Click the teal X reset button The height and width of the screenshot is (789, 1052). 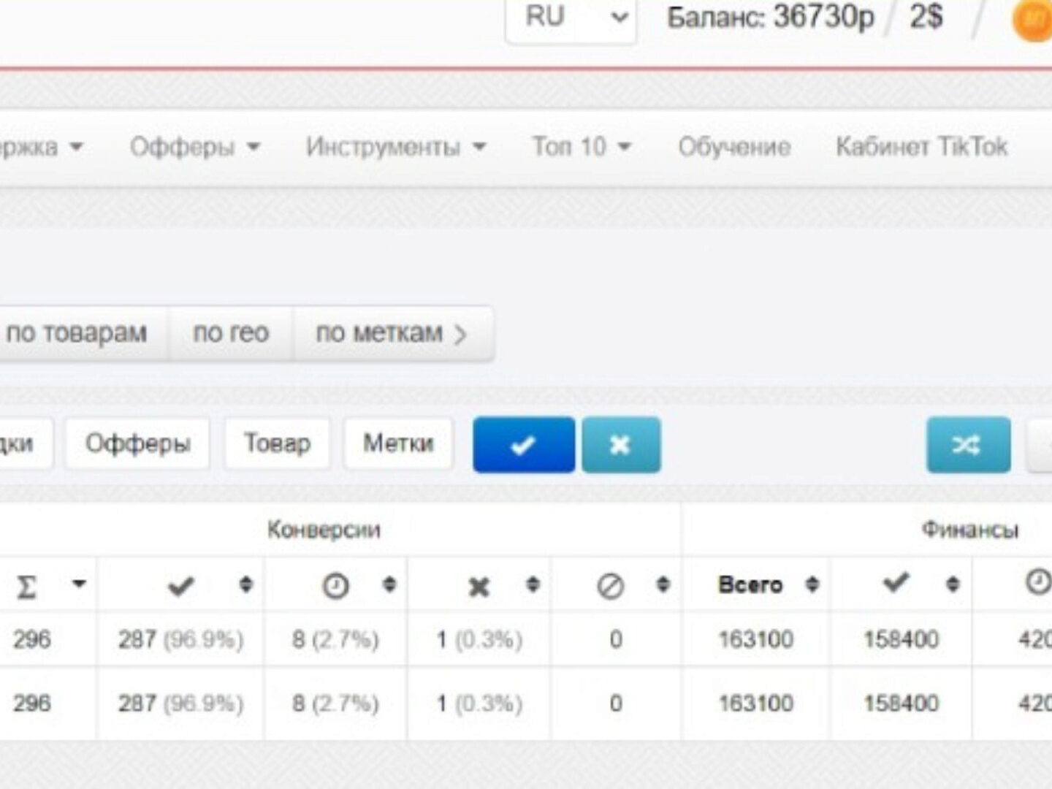(621, 445)
